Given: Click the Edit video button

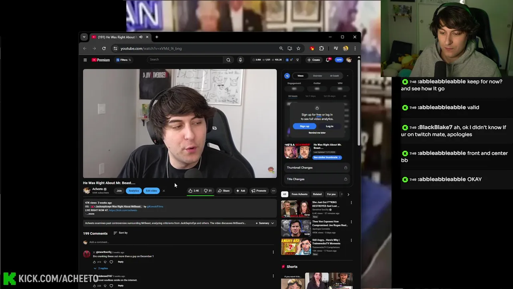Looking at the screenshot, I should (151, 191).
